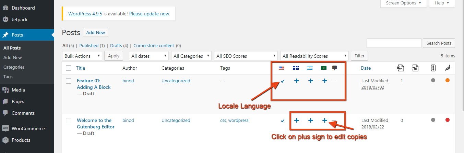Add Quebec translation for Welcome to Gutenberg post
This screenshot has height=153, width=464.
click(297, 121)
